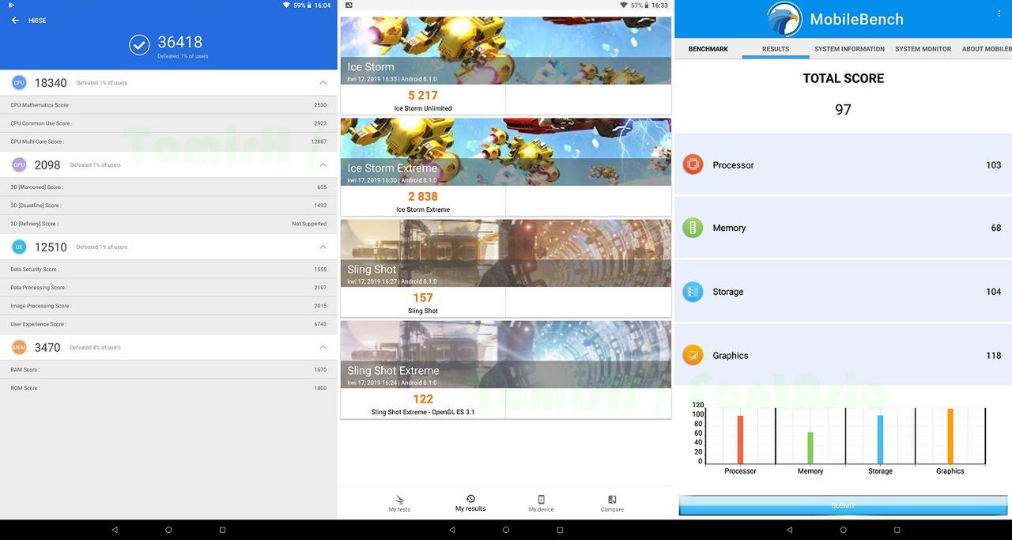Image resolution: width=1012 pixels, height=540 pixels.
Task: Open My device in 3DMark
Action: [x=541, y=503]
